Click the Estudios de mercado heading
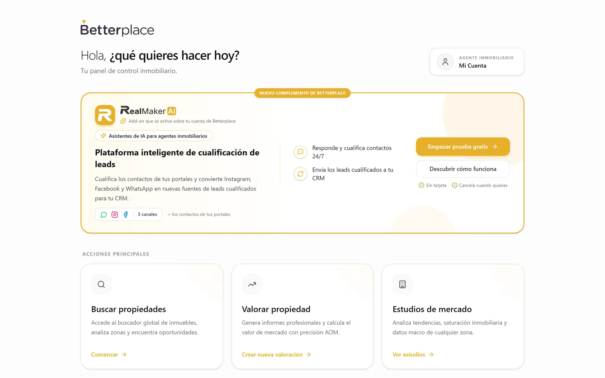 [432, 309]
